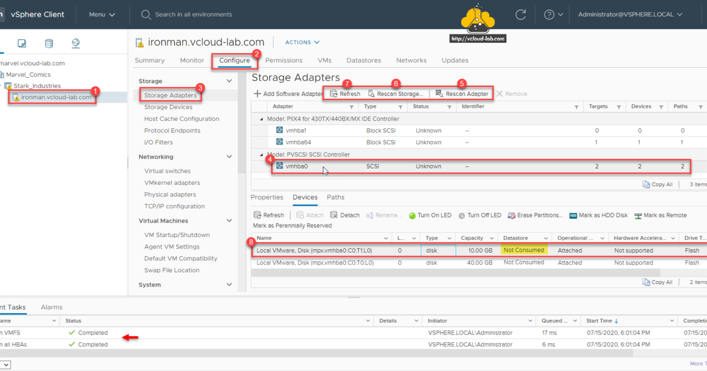Screen dimensions: 707x371
Task: Switch to the Summary tab
Action: (150, 60)
